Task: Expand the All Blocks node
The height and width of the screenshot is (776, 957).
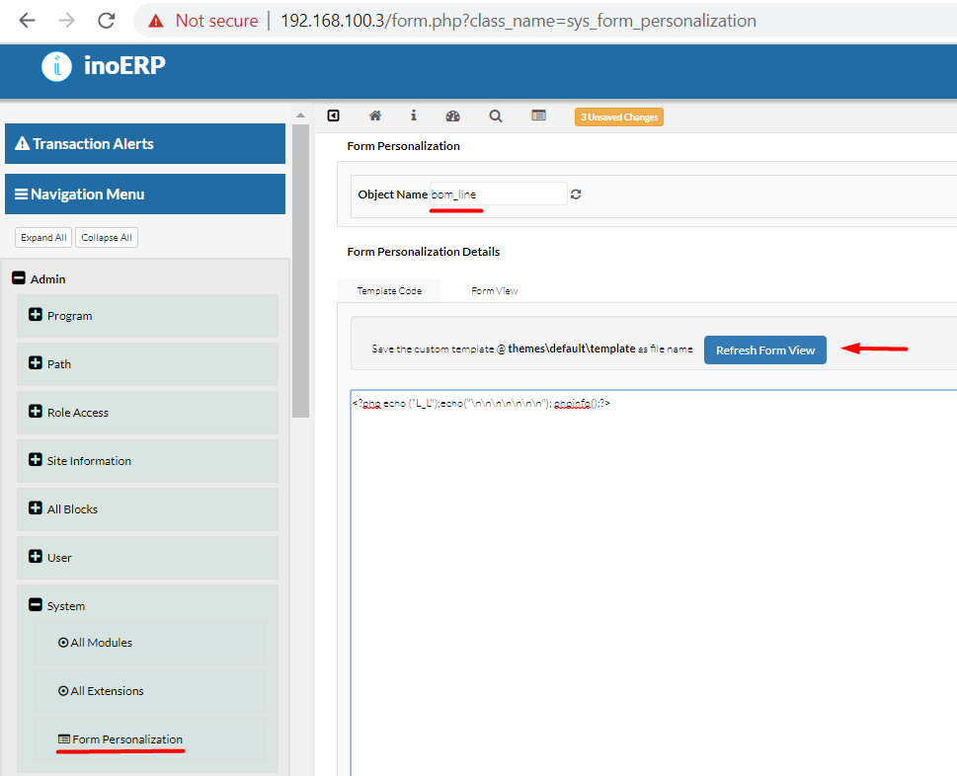Action: pos(36,508)
